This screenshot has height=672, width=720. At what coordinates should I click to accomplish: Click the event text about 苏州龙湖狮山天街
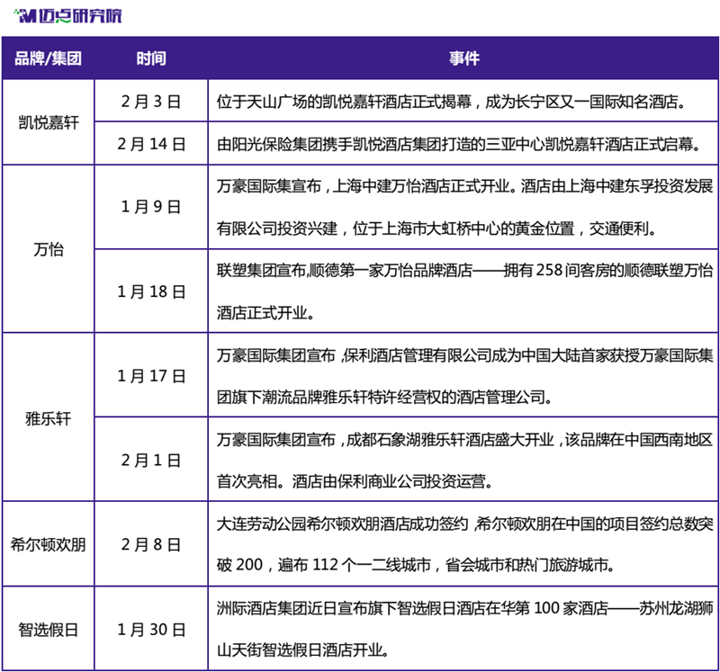pyautogui.click(x=464, y=629)
